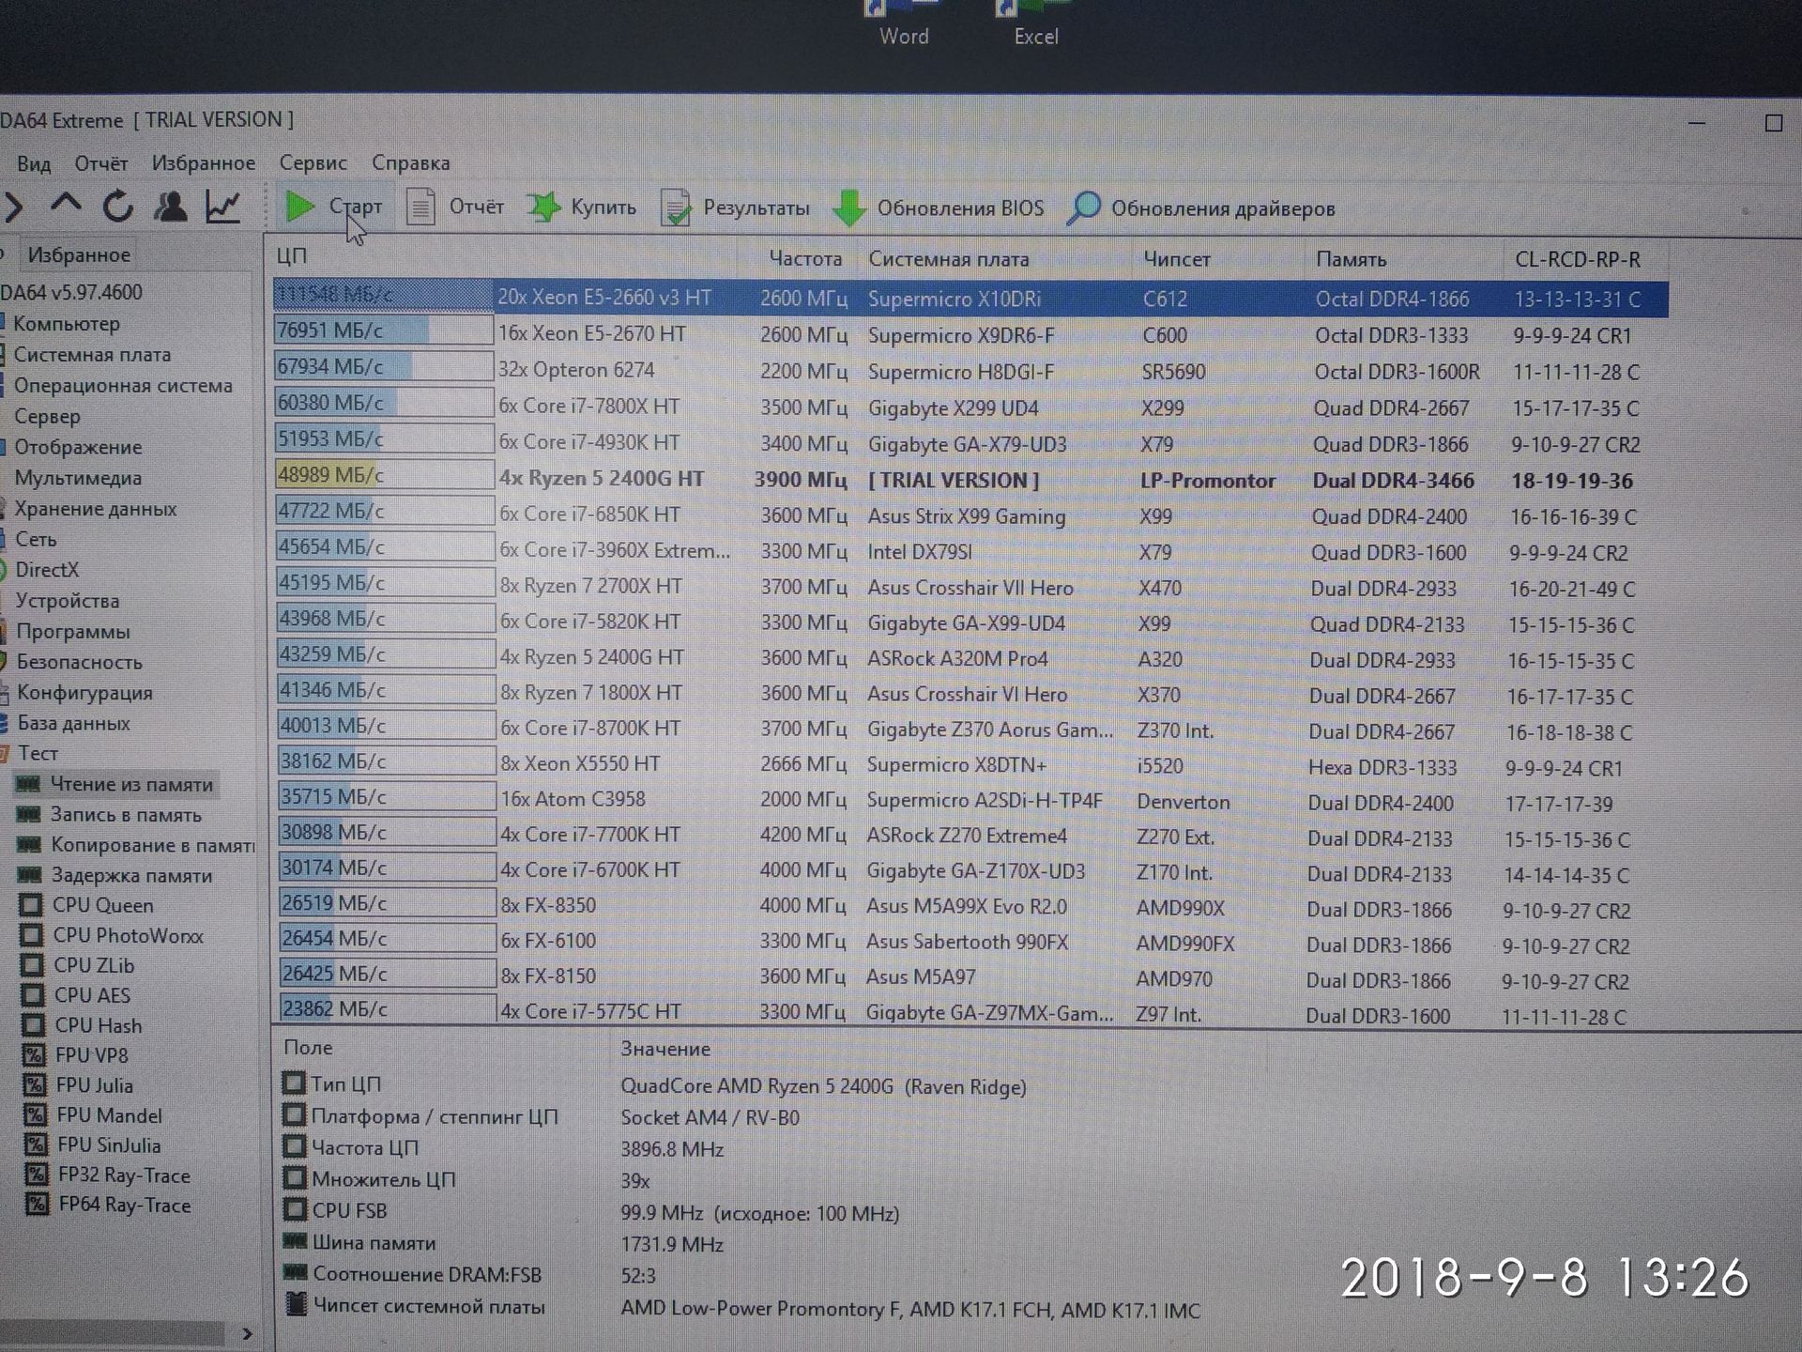Select the CPU Queen benchmark
Screen dimensions: 1802x1352
pyautogui.click(x=102, y=905)
